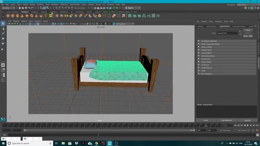Click the New Scene icon on status line

[x=20, y=8]
